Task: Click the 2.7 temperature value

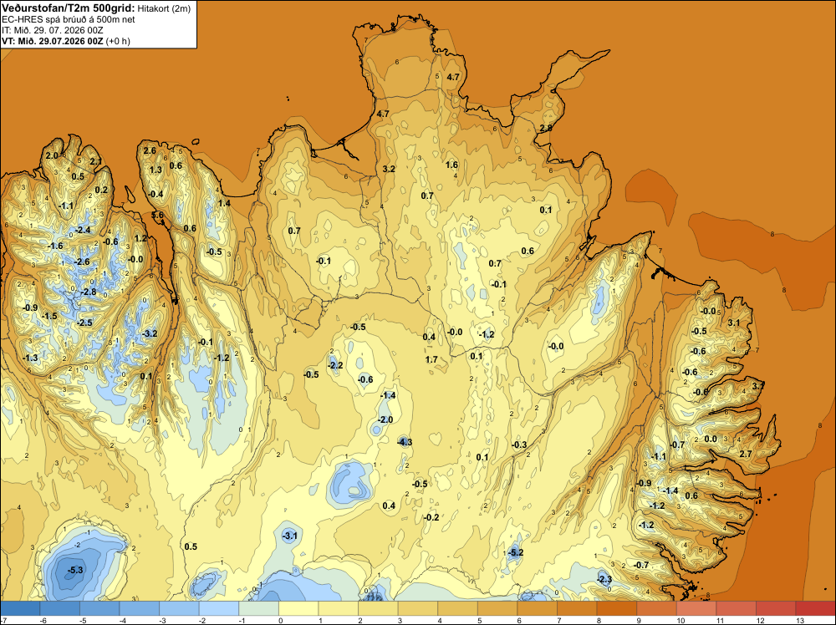Action: [746, 454]
